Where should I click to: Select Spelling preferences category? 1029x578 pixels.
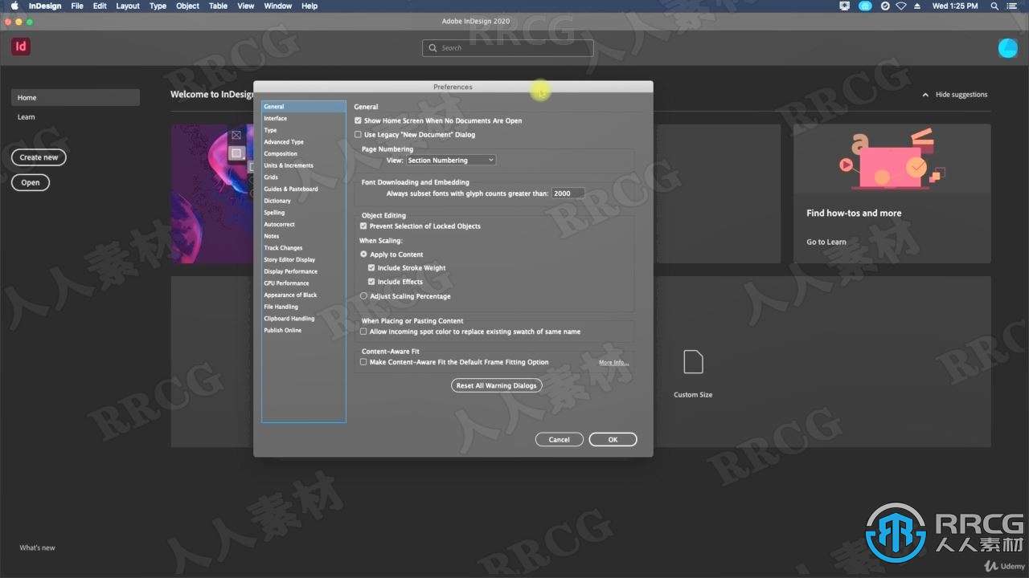click(304, 213)
